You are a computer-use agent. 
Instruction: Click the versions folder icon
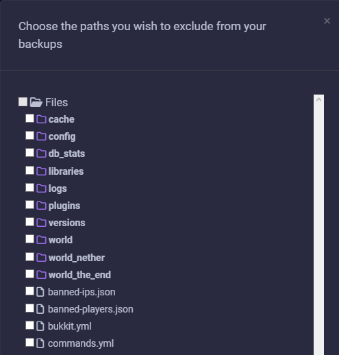coord(41,223)
